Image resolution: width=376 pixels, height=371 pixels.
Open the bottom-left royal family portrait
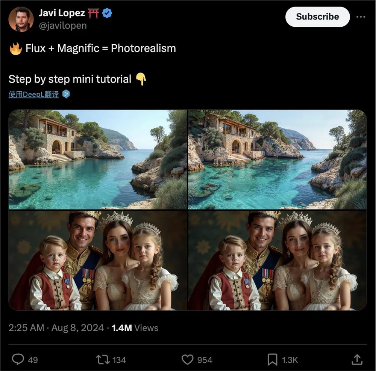(98, 260)
